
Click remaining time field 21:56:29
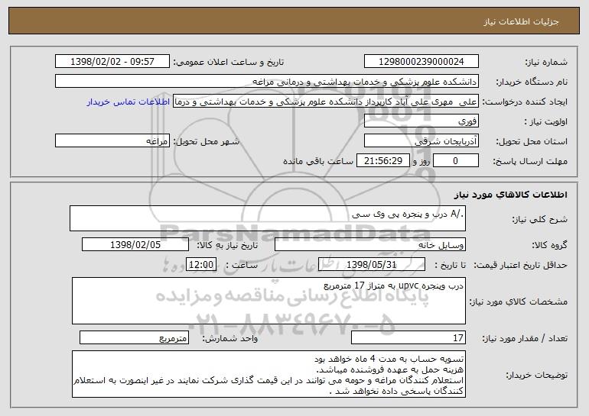(382, 161)
